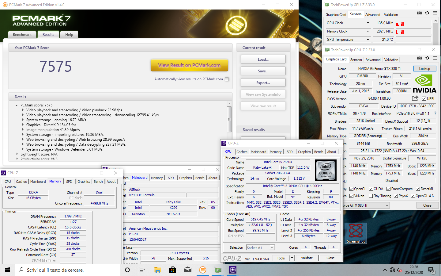Viewport: 441px width, 276px height.
Task: Click the GPU Clock sensor graph
Action: 413,23
